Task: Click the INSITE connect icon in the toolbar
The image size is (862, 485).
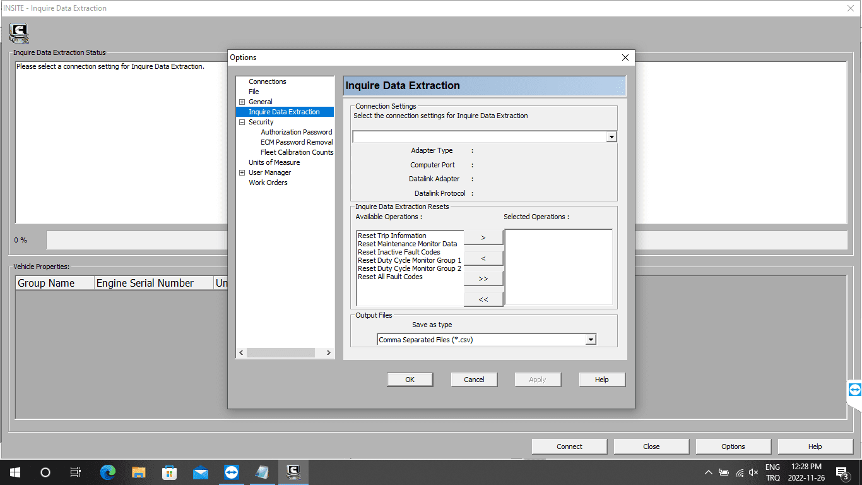Action: (x=19, y=33)
